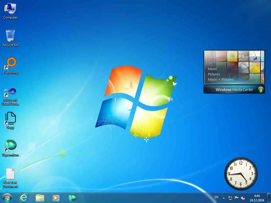Image resolution: width=271 pixels, height=203 pixels.
Task: Select the Everything search shortcut
Action: point(10,66)
